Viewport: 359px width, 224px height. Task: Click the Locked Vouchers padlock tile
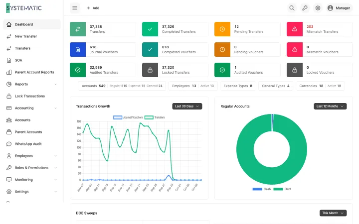tap(295, 70)
